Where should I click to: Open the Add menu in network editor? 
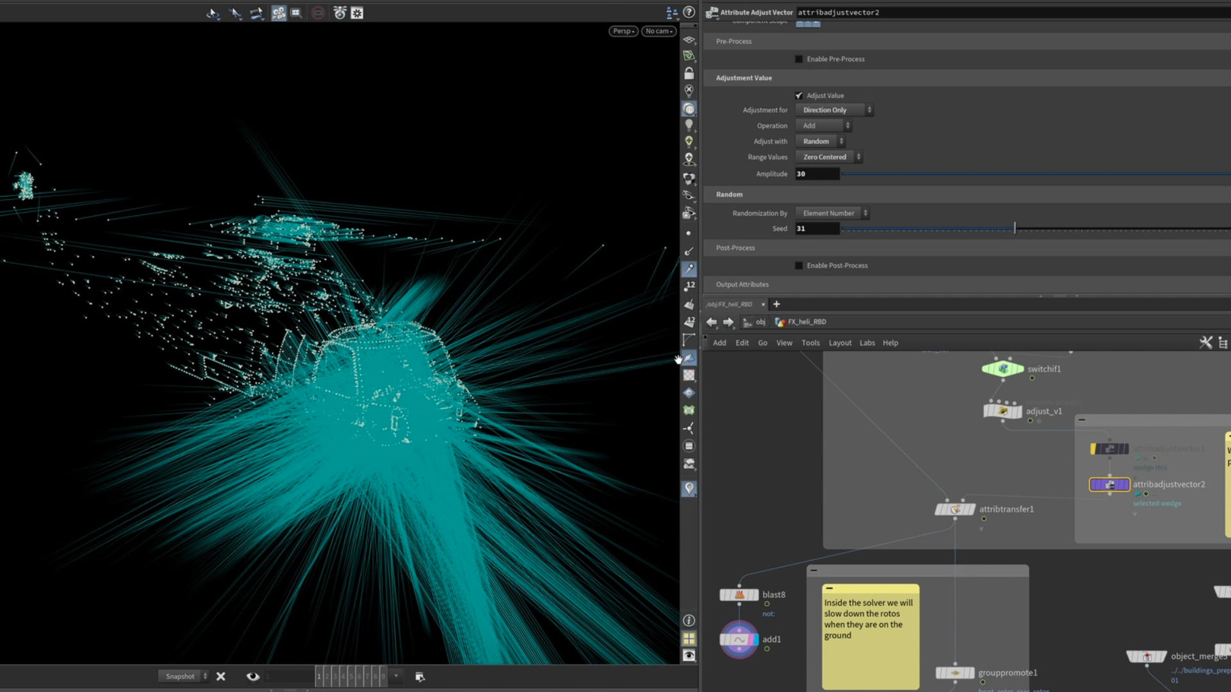point(719,343)
